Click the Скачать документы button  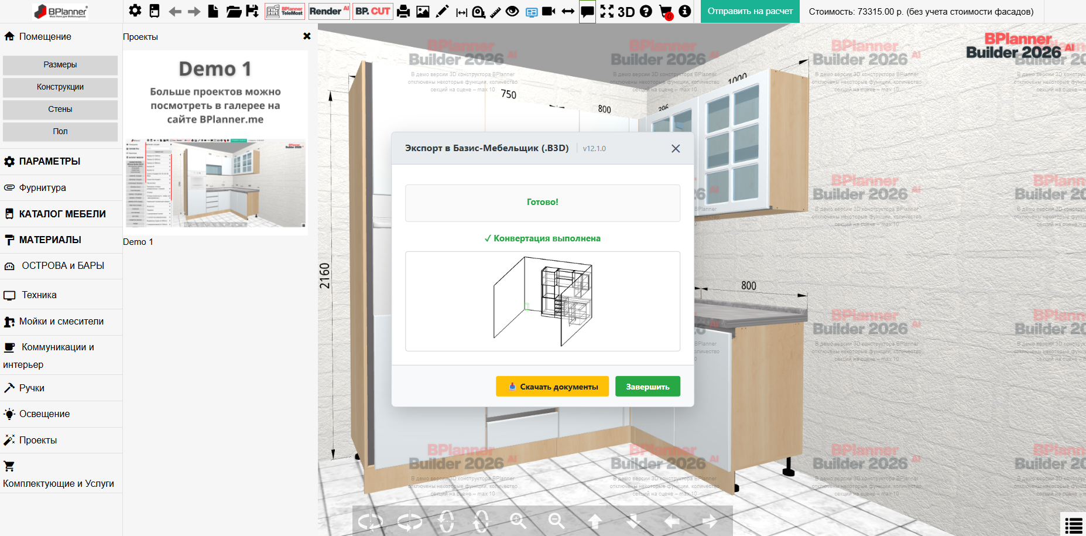tap(552, 387)
